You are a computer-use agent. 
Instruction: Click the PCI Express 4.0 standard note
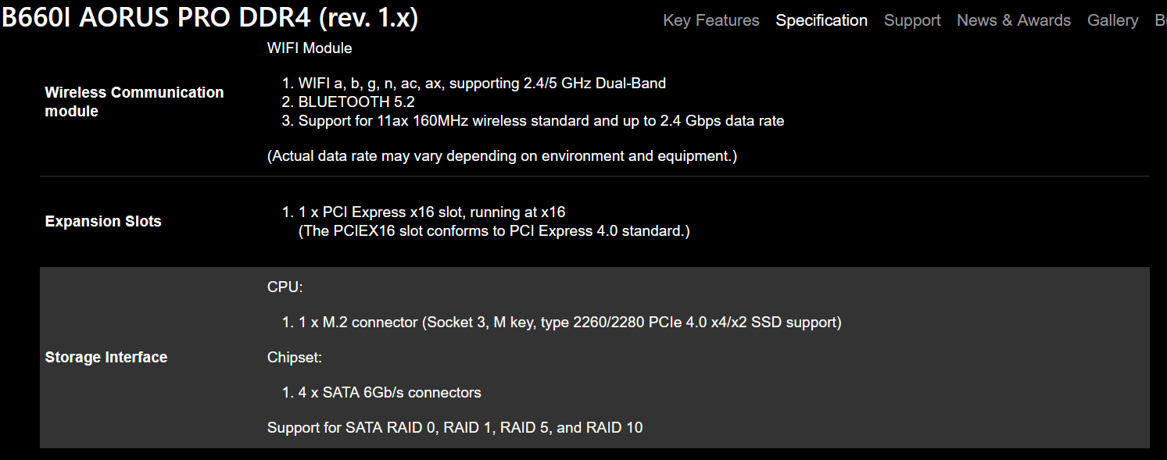(x=494, y=231)
